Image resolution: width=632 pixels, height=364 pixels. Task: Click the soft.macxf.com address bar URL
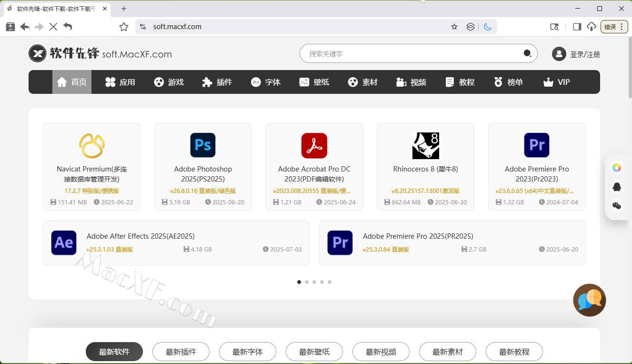177,27
